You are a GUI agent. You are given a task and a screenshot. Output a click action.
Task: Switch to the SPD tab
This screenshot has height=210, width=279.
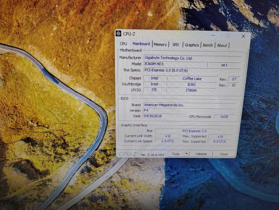point(176,45)
